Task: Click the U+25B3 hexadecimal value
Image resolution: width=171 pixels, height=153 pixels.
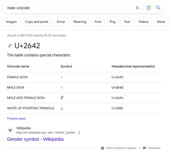Action: pyautogui.click(x=117, y=108)
